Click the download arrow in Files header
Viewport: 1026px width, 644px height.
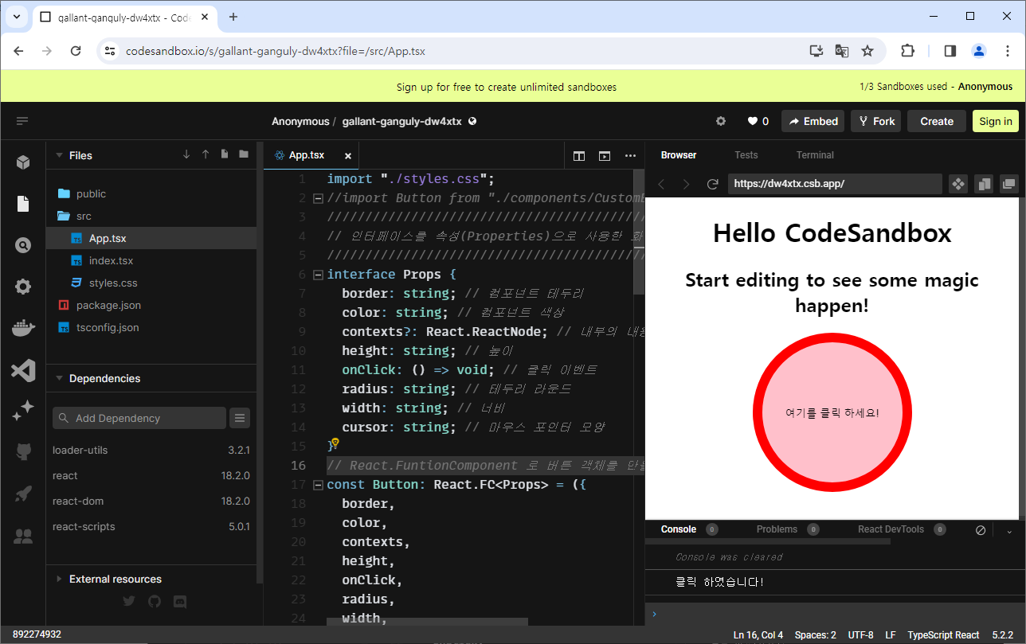(186, 154)
